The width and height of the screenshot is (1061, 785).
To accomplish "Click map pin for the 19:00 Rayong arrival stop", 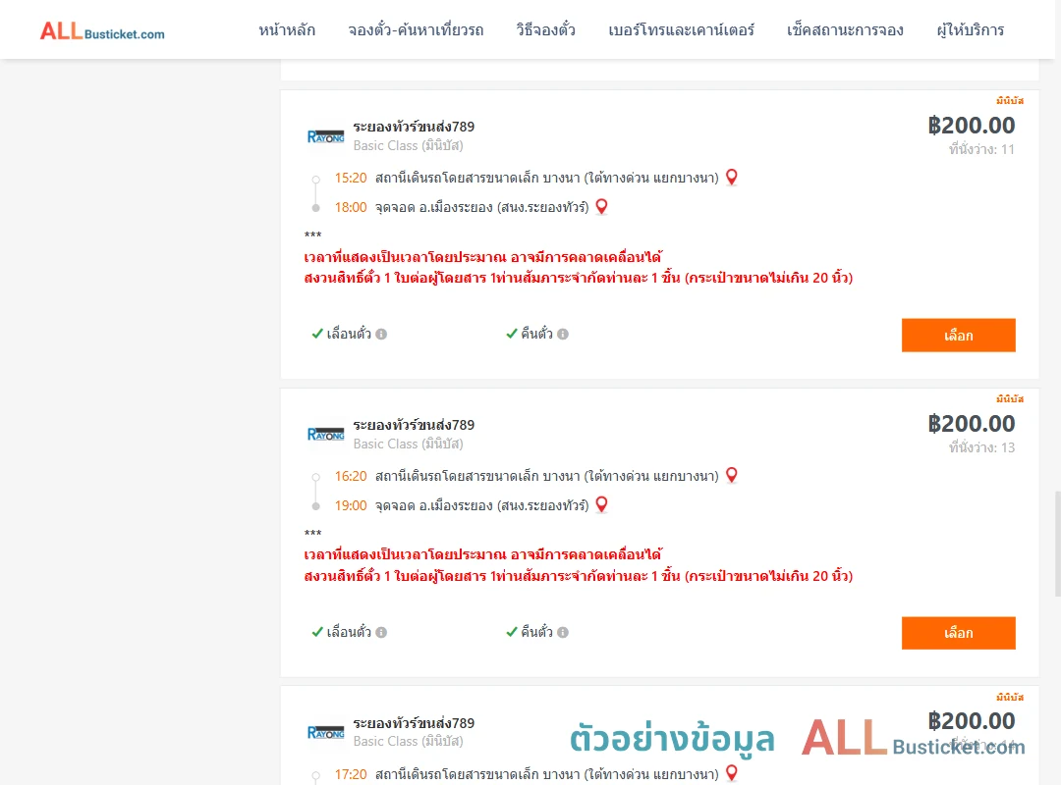I will click(x=601, y=504).
